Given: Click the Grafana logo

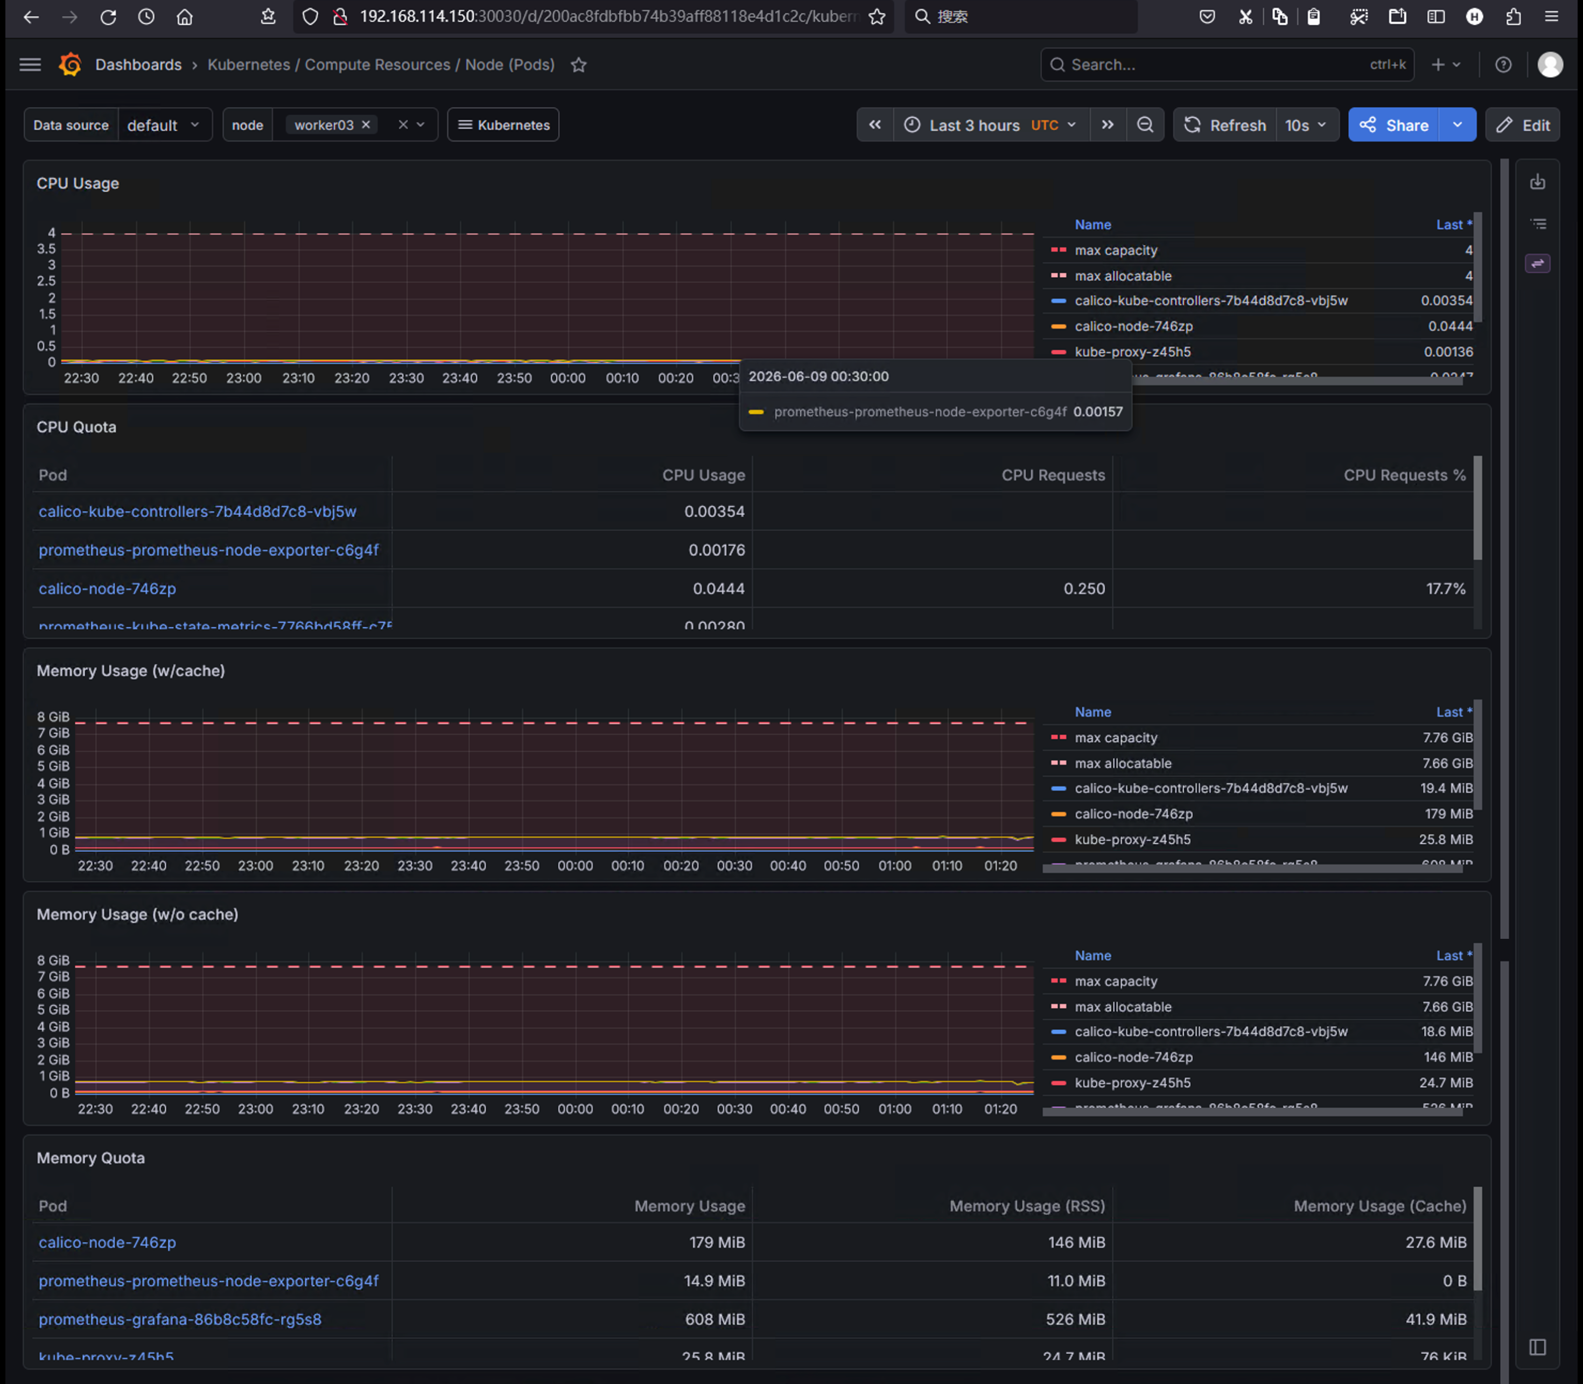Looking at the screenshot, I should (x=71, y=65).
